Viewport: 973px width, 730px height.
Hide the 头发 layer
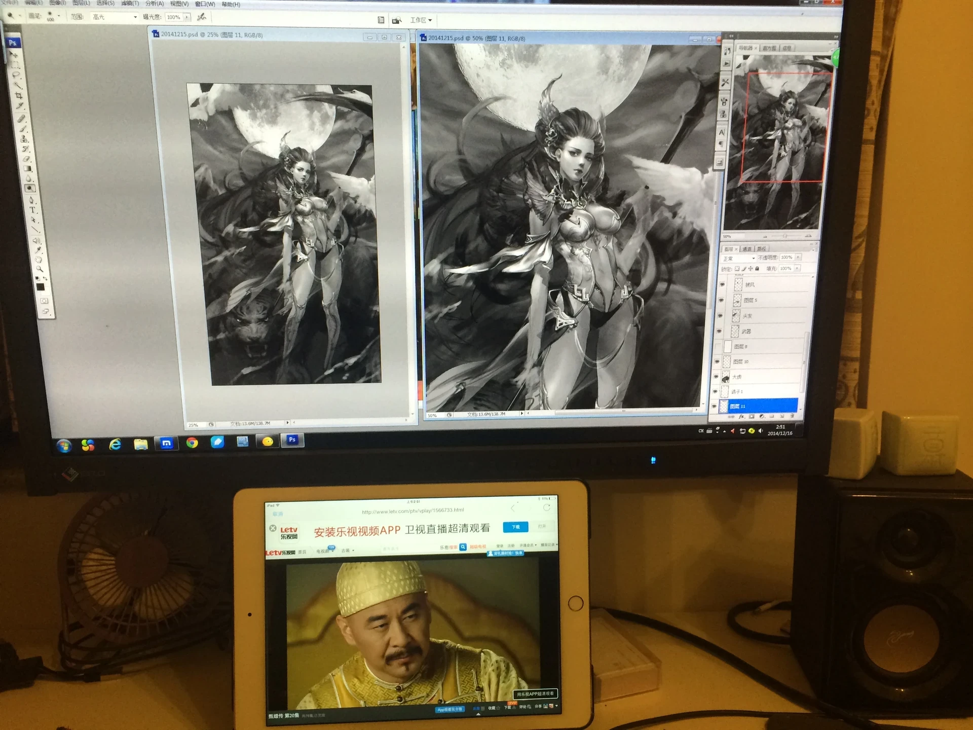click(x=720, y=316)
